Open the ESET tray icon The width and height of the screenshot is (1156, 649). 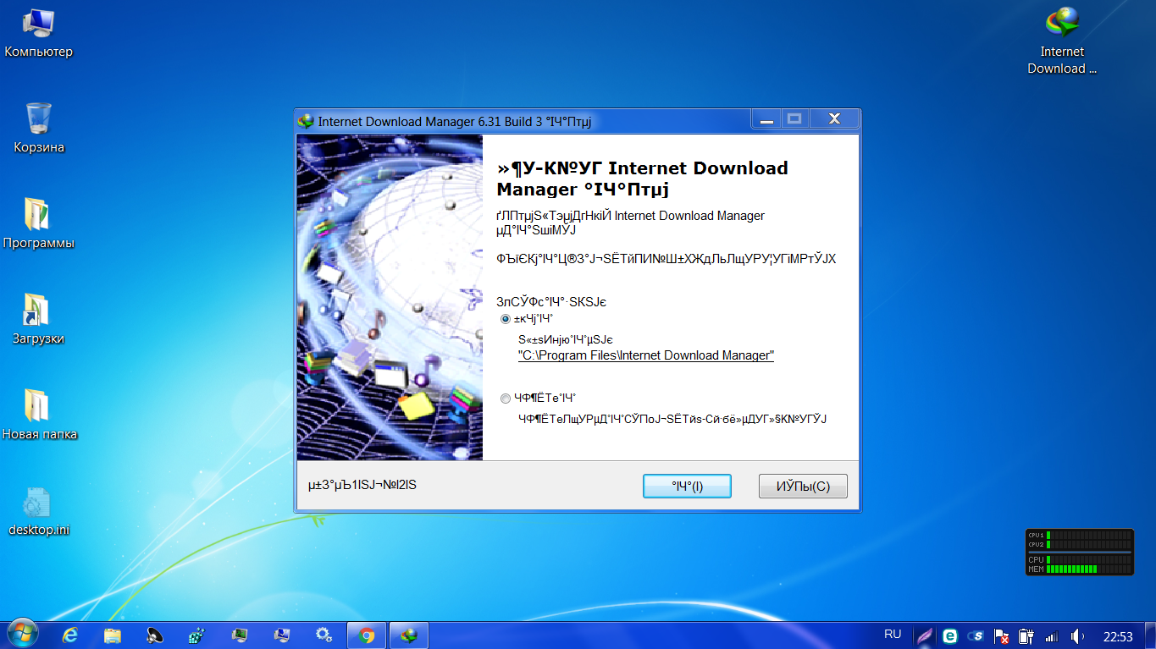click(x=950, y=635)
